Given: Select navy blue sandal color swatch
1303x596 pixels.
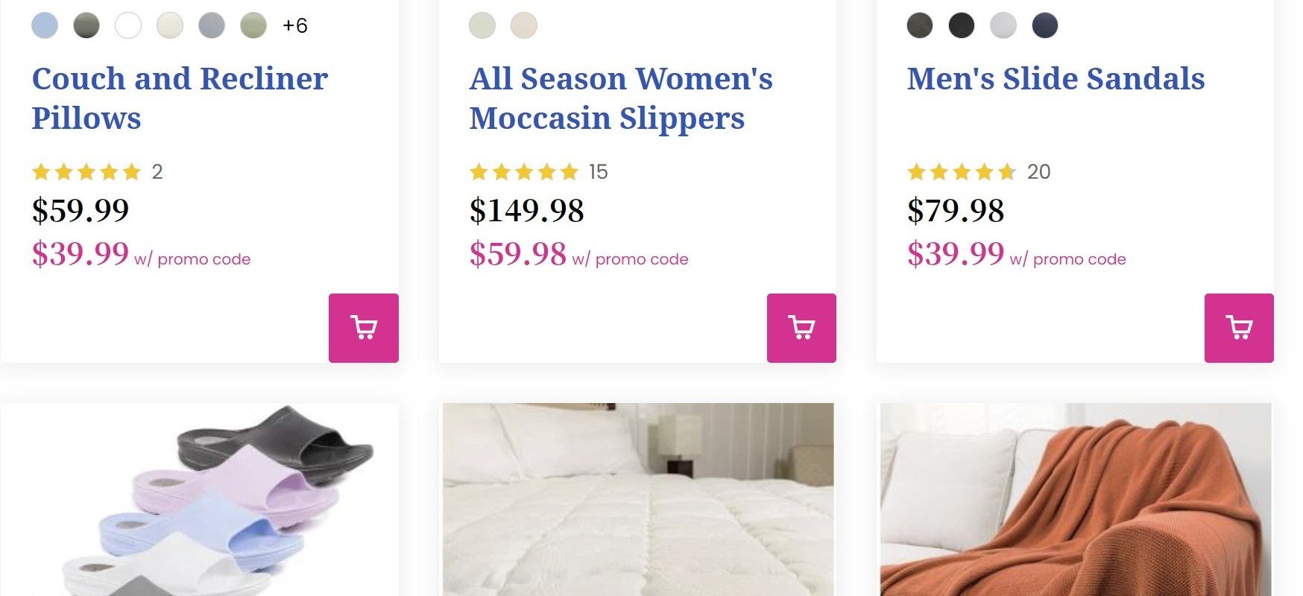Looking at the screenshot, I should 1045,25.
